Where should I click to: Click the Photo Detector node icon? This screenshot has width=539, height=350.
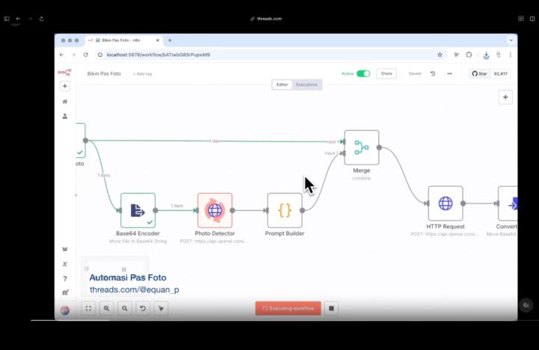click(x=215, y=210)
